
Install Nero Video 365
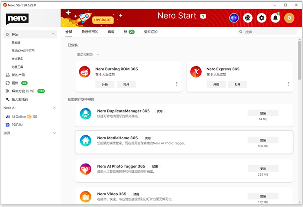pos(263,196)
